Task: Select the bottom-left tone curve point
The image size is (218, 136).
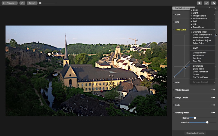Action: (174, 77)
